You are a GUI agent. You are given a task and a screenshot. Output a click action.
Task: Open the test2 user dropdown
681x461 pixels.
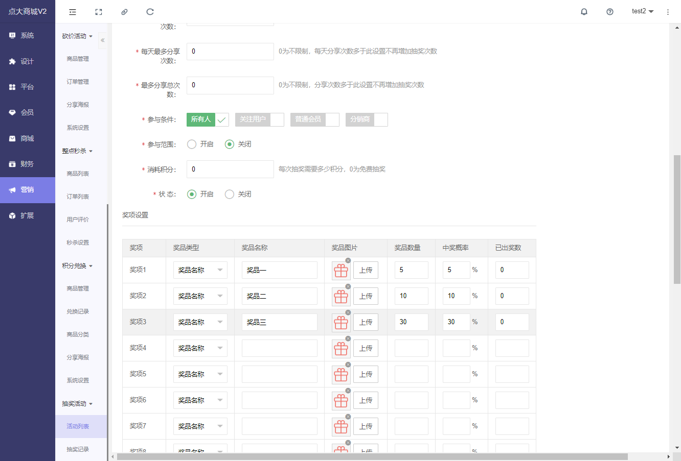(643, 11)
